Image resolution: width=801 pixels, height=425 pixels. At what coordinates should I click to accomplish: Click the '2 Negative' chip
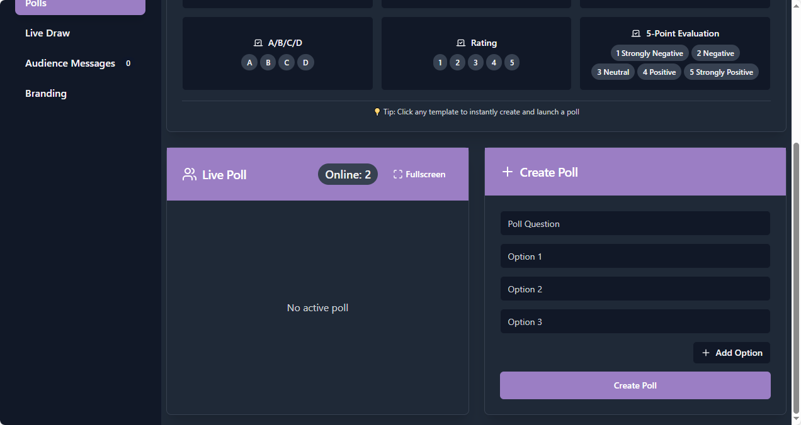pyautogui.click(x=715, y=53)
